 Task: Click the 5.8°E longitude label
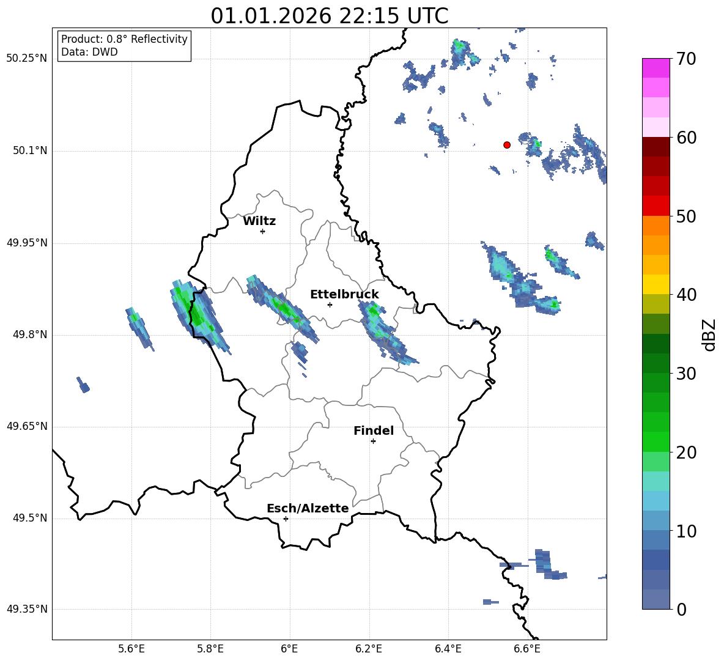tap(210, 649)
